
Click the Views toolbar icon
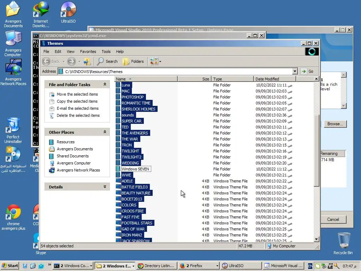[154, 61]
